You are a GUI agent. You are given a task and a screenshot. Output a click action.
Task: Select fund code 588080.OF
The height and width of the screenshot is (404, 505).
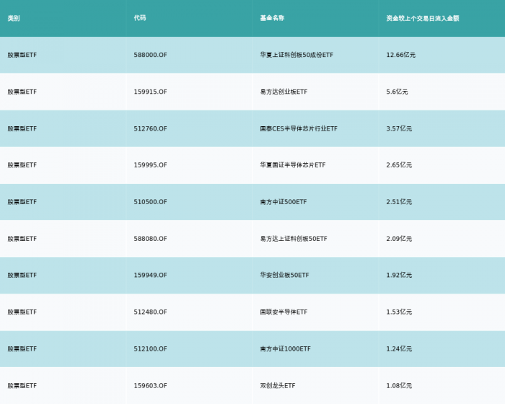(150, 239)
